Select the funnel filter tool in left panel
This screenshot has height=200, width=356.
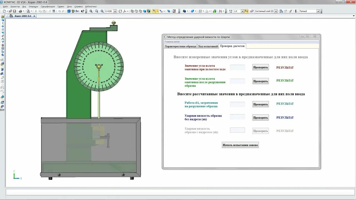click(x=3, y=42)
